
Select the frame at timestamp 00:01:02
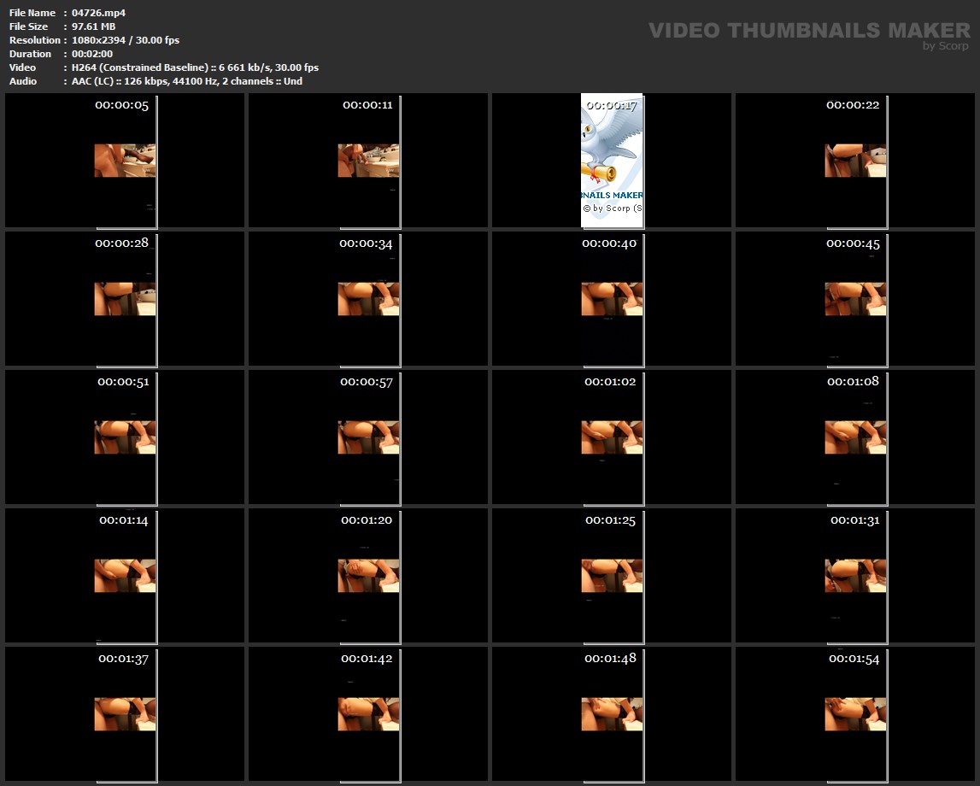[x=612, y=437]
